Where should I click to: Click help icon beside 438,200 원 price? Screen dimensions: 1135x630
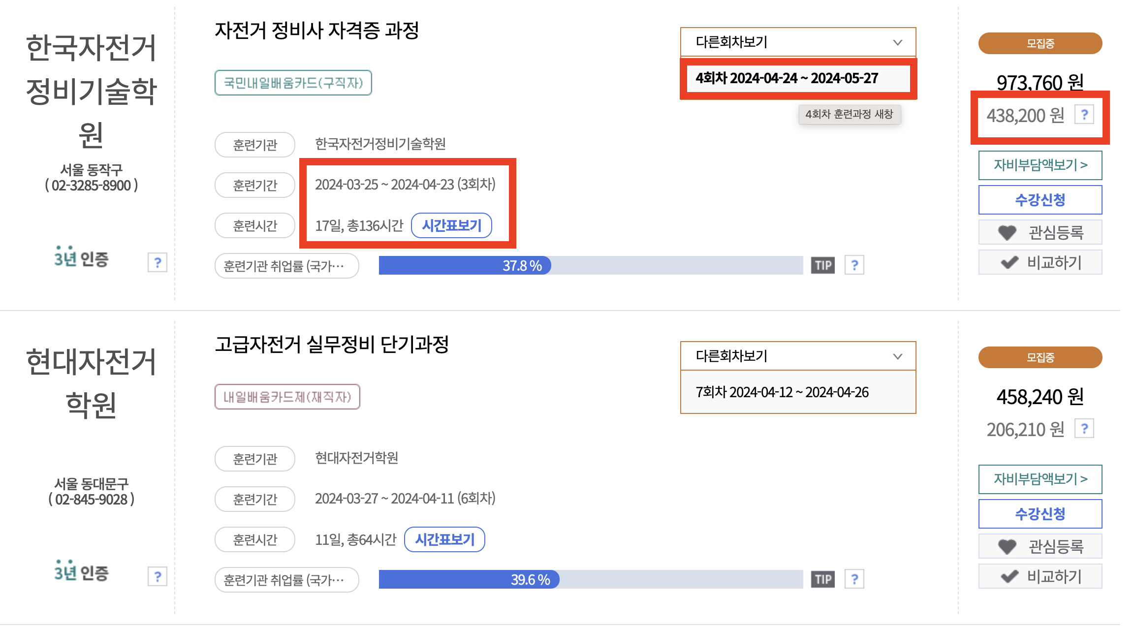[x=1084, y=115]
